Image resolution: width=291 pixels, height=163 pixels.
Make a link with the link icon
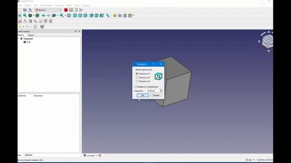pyautogui.click(x=125, y=15)
